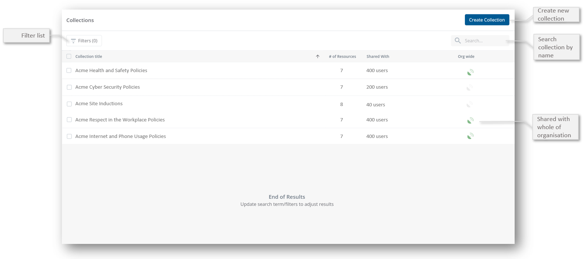
Task: Check the Acme Site Inductions row checkbox
Action: point(69,104)
